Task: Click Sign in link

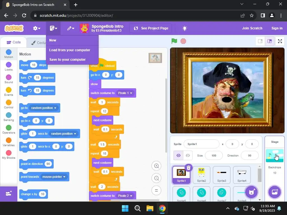Action: click(x=277, y=28)
